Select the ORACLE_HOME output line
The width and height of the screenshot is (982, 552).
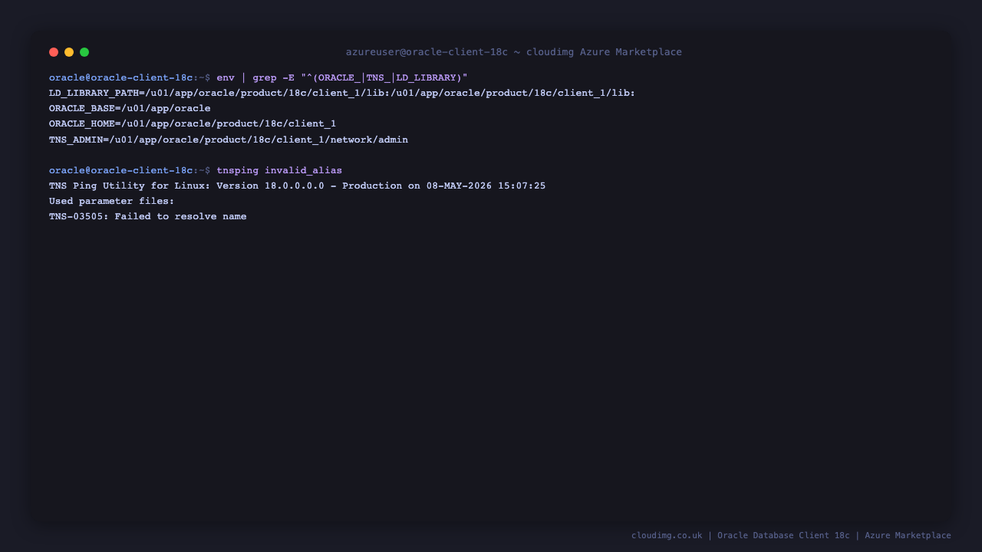point(193,123)
